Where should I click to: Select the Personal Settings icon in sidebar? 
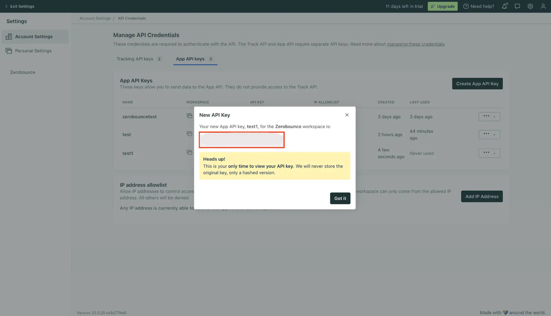(9, 50)
